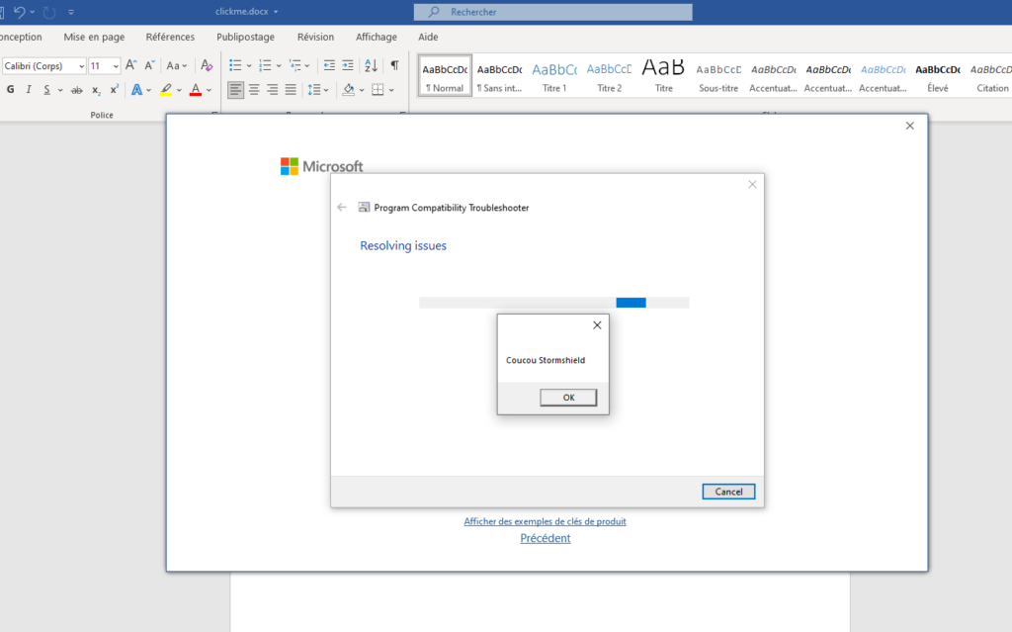Viewport: 1012px width, 632px height.
Task: Click the line spacing icon
Action: pyautogui.click(x=314, y=90)
